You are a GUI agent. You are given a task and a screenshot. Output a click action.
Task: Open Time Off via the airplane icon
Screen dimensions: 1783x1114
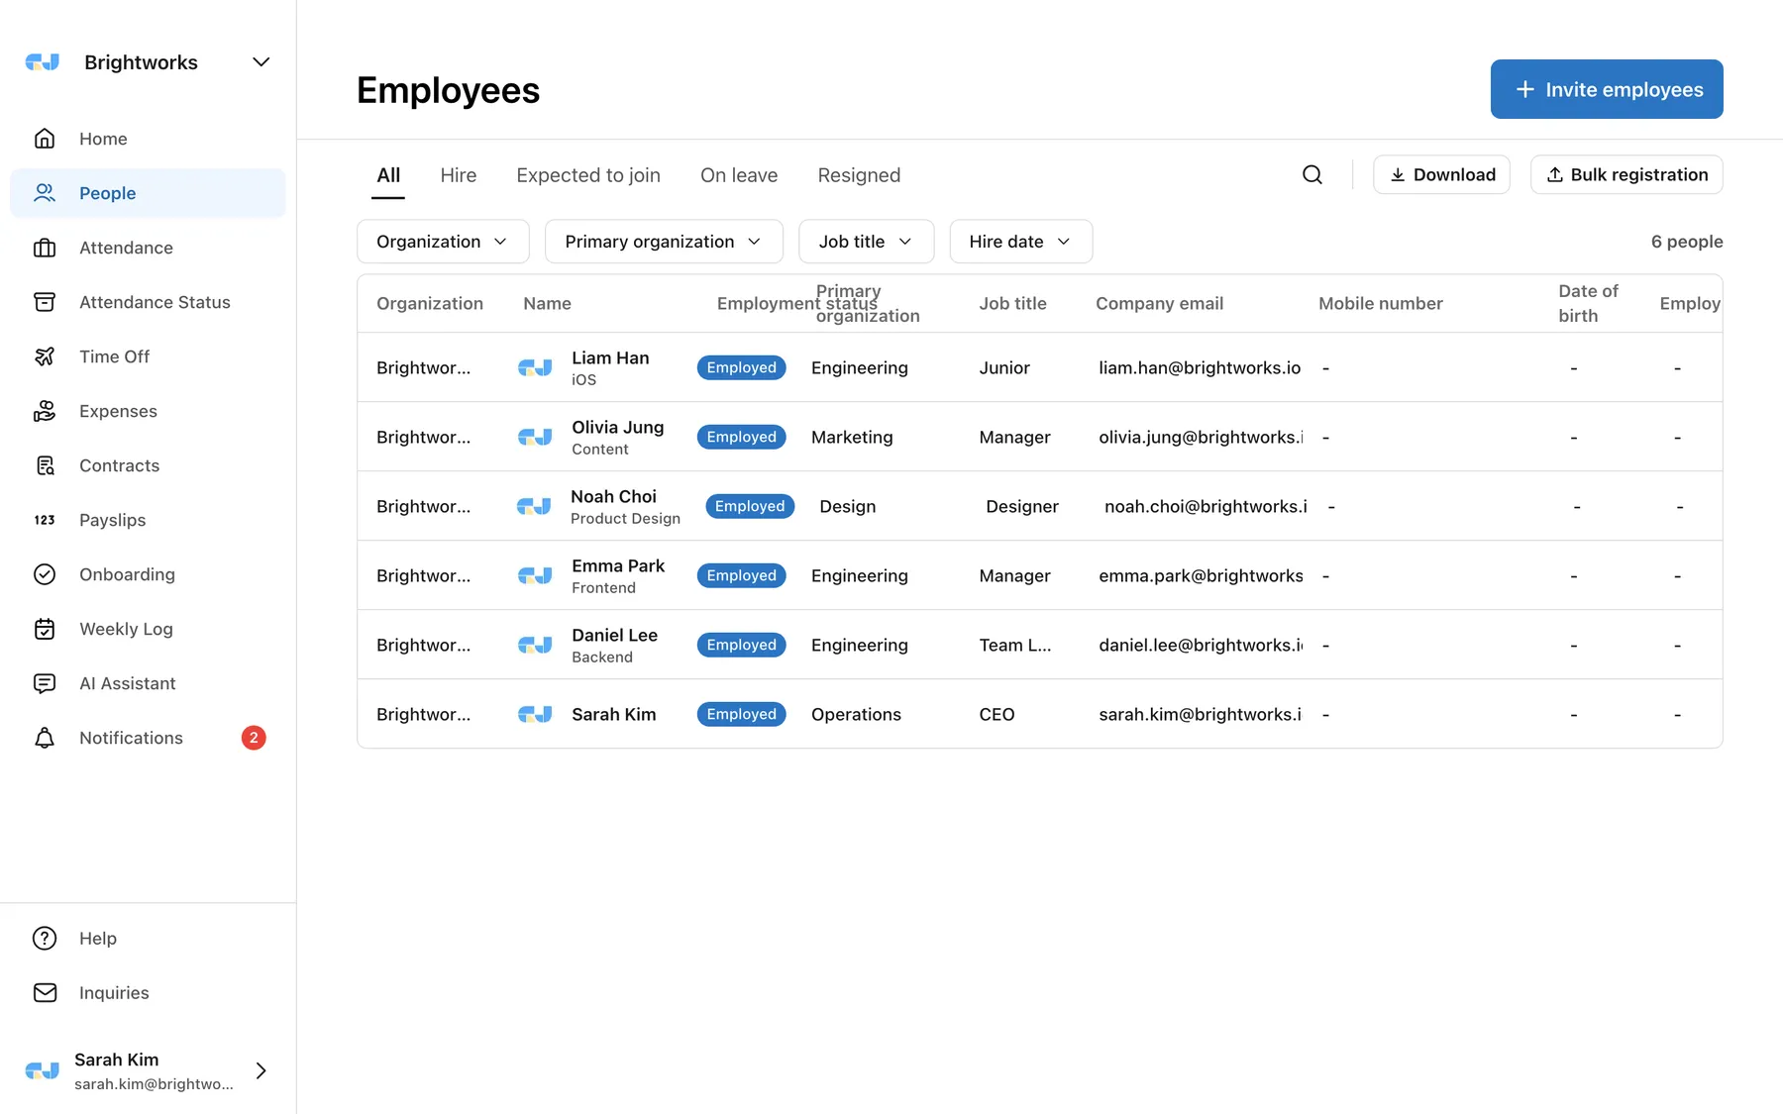coord(45,356)
